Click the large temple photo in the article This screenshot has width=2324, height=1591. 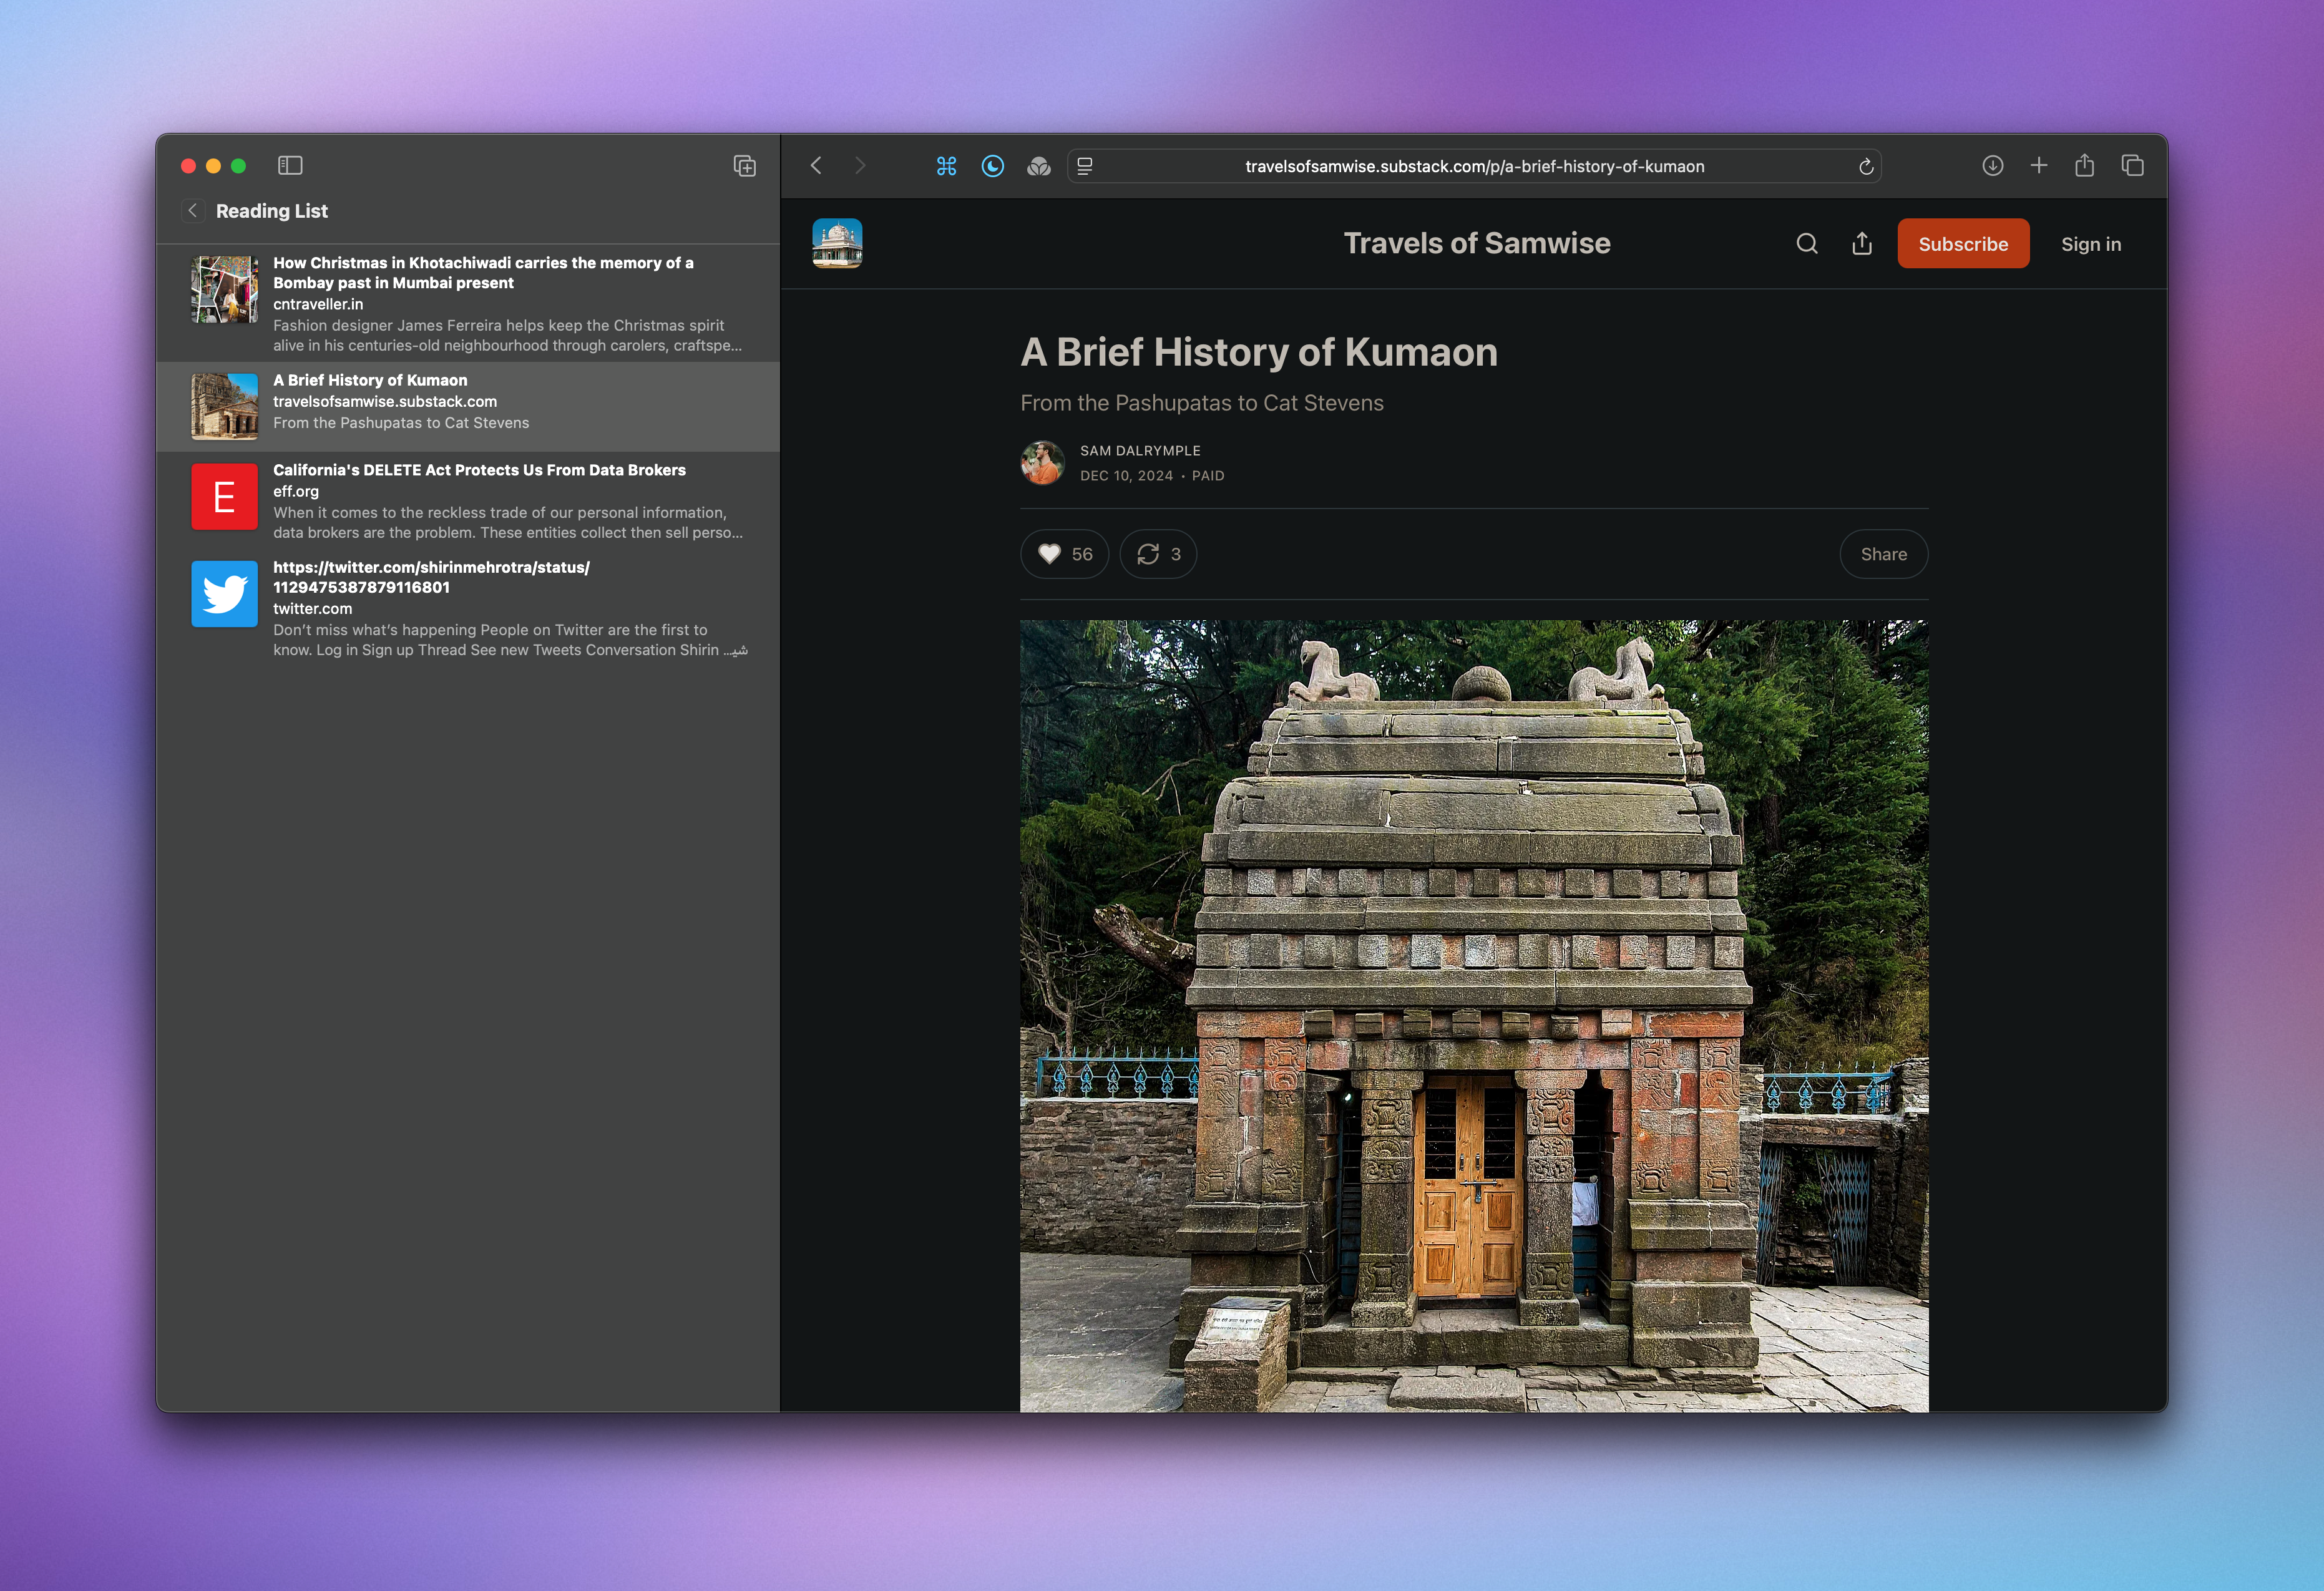pyautogui.click(x=1473, y=1015)
